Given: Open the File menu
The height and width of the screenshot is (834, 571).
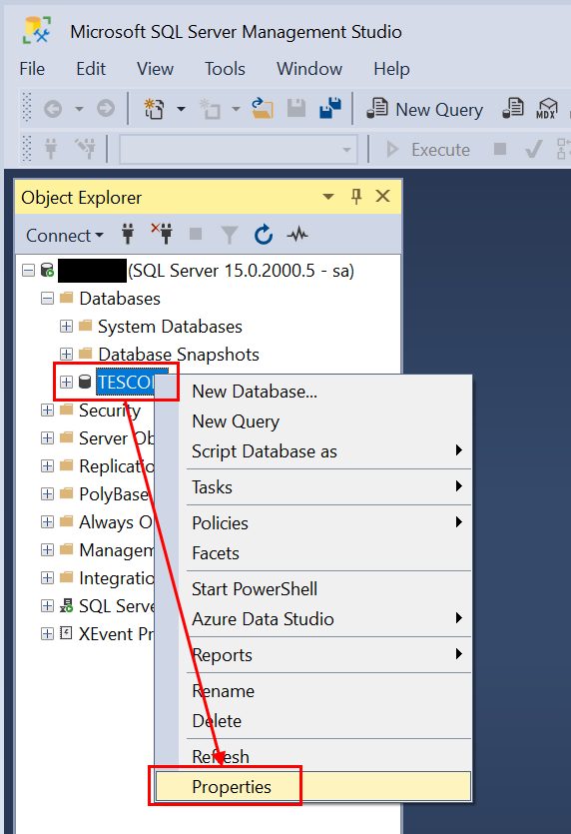Looking at the screenshot, I should coord(32,69).
